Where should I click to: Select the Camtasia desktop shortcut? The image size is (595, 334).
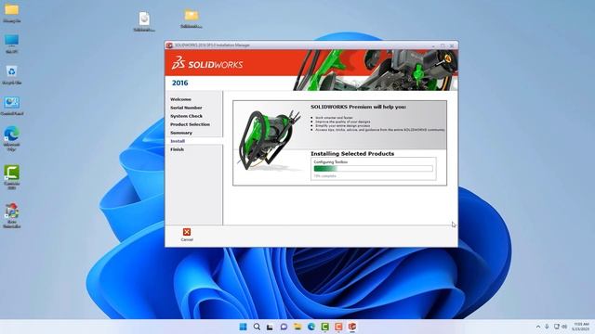click(x=11, y=177)
